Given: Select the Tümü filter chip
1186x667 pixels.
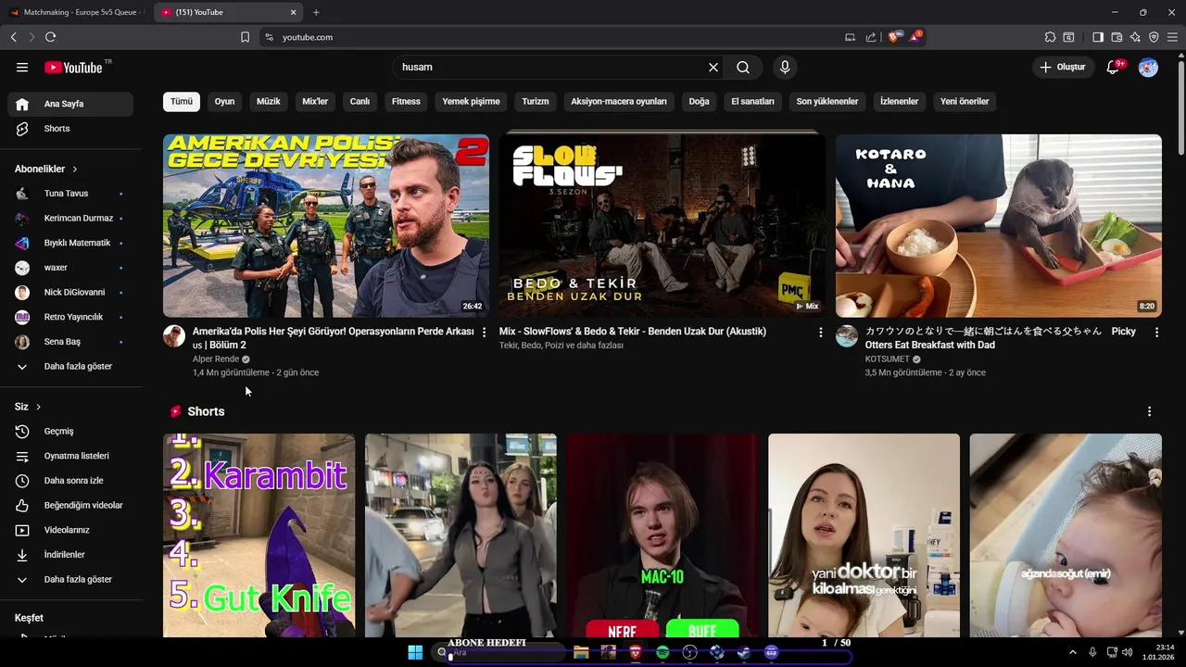Looking at the screenshot, I should tap(182, 101).
